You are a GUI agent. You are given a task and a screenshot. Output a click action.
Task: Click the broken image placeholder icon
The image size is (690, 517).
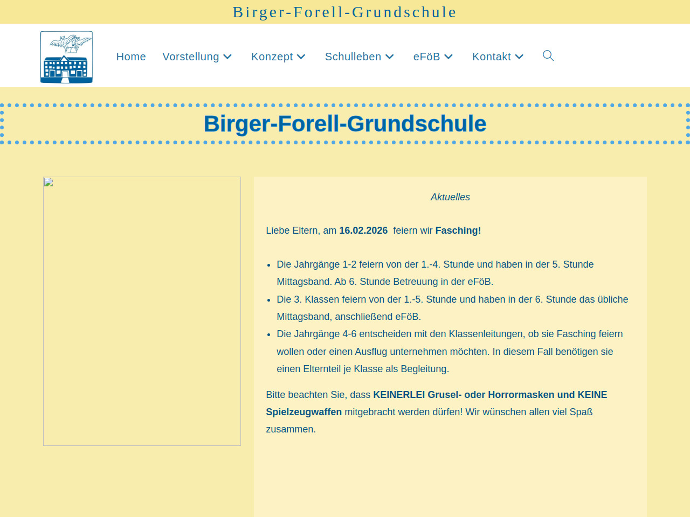coord(49,182)
